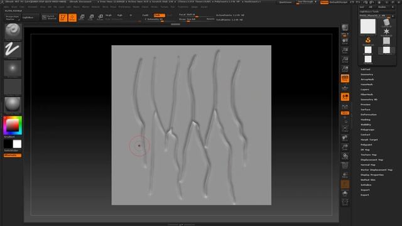Click the QuickSave button
Screen dimensions: 402x226
[x=285, y=3]
